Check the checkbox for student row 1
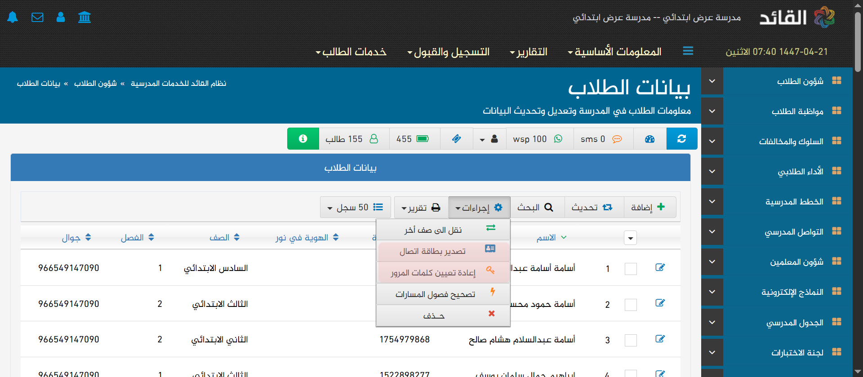This screenshot has width=863, height=377. click(x=631, y=269)
